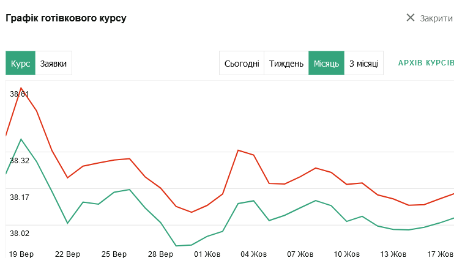Click the Графік готівкового курсу heading
The height and width of the screenshot is (258, 454).
[66, 18]
